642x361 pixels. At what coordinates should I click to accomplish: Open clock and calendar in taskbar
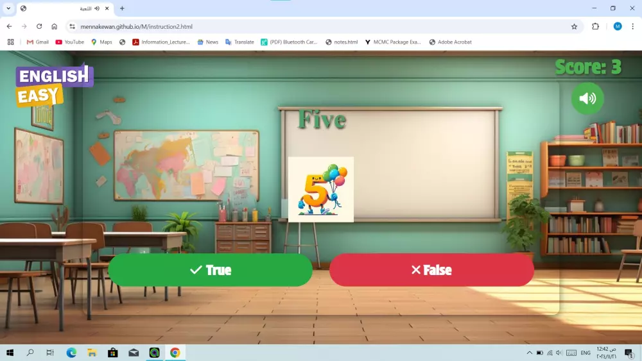tap(607, 353)
